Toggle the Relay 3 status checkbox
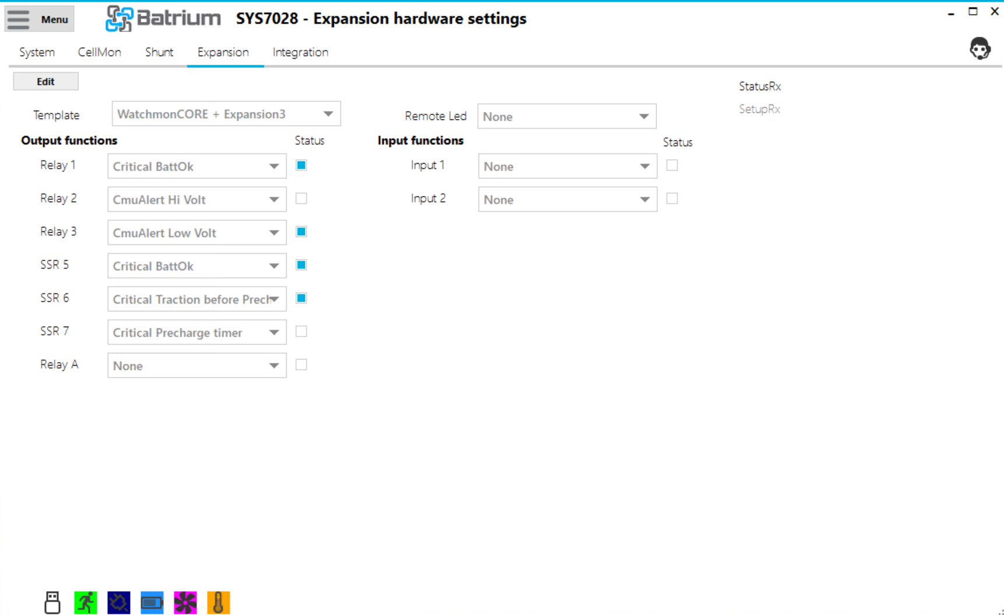The image size is (1004, 615). [x=301, y=232]
